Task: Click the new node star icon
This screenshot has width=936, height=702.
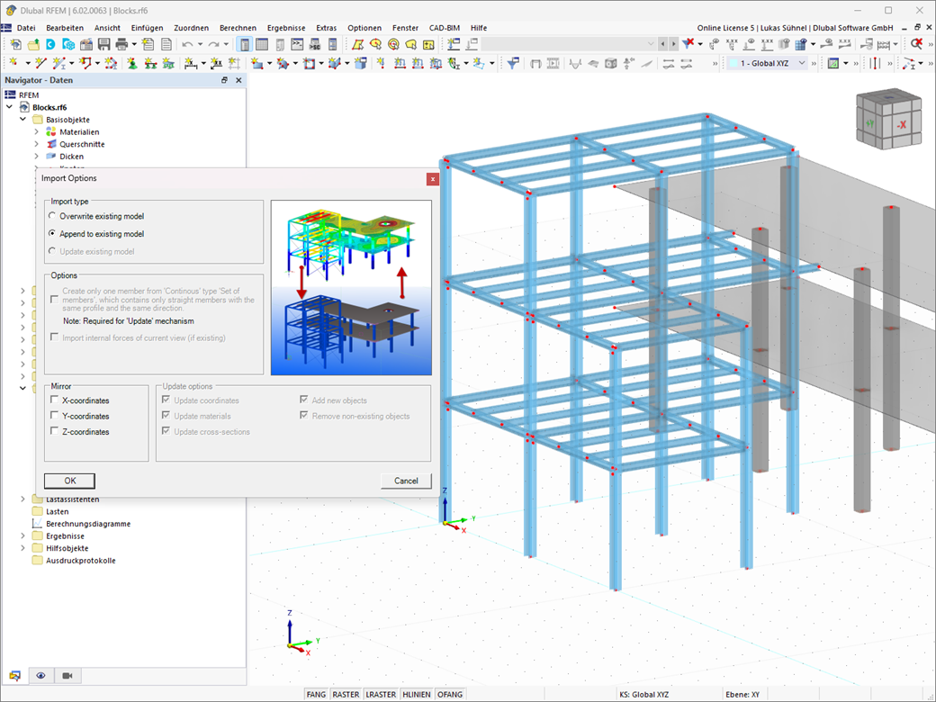Action: (x=13, y=63)
